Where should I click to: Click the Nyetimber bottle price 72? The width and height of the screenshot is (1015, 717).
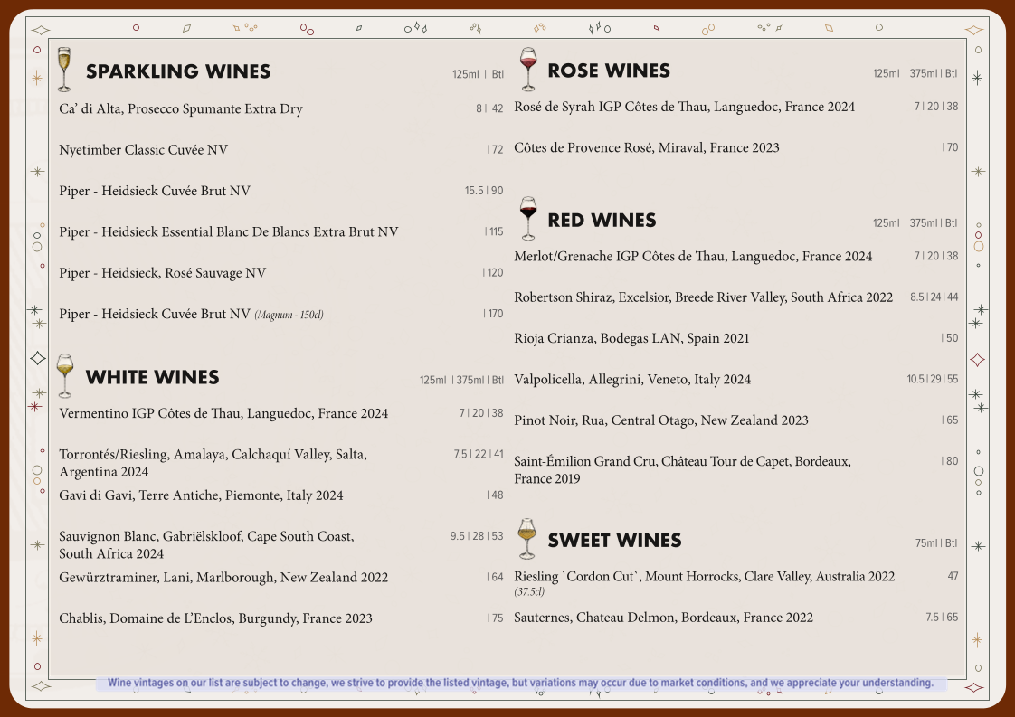(495, 149)
